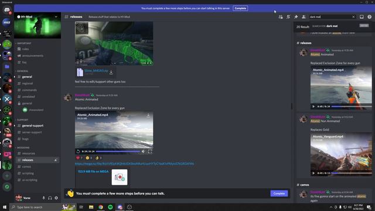Download the Slime_M4GA3.zip attachment
Image resolution: width=375 pixels, height=211 pixels.
(111, 72)
